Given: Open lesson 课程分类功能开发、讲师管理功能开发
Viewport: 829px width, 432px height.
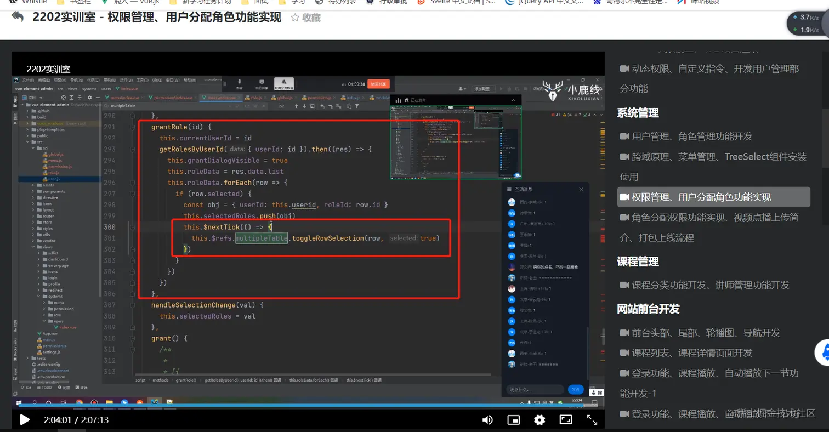Looking at the screenshot, I should [x=705, y=285].
